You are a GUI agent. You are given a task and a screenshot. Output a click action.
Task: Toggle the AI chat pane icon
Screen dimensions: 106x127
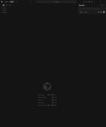coord(89,2)
